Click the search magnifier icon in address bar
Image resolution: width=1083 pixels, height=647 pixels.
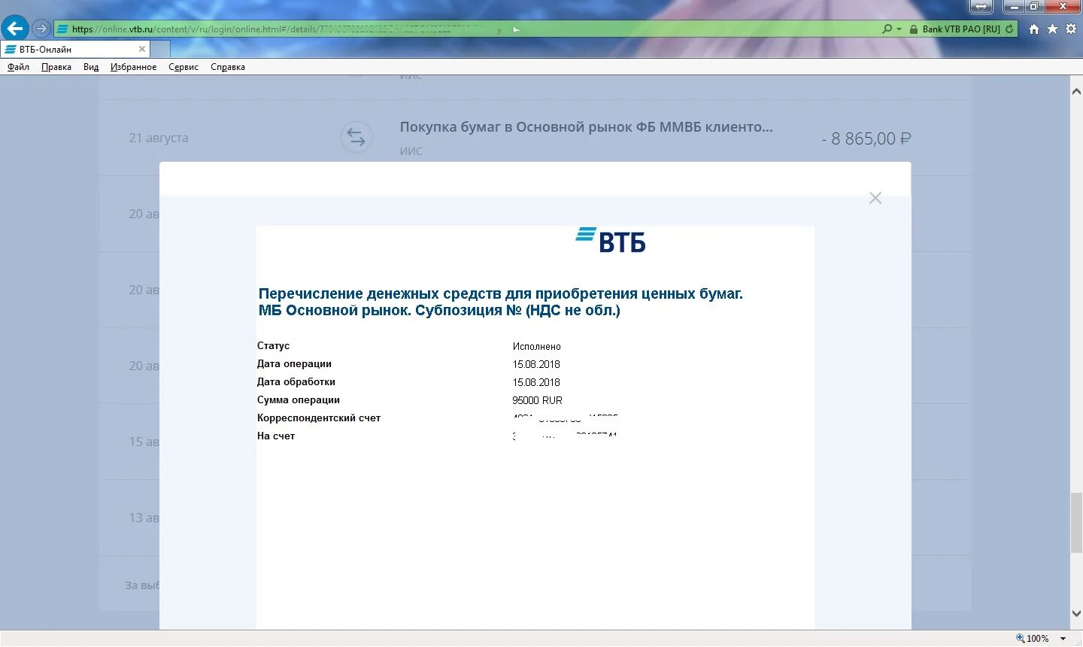[x=887, y=29]
